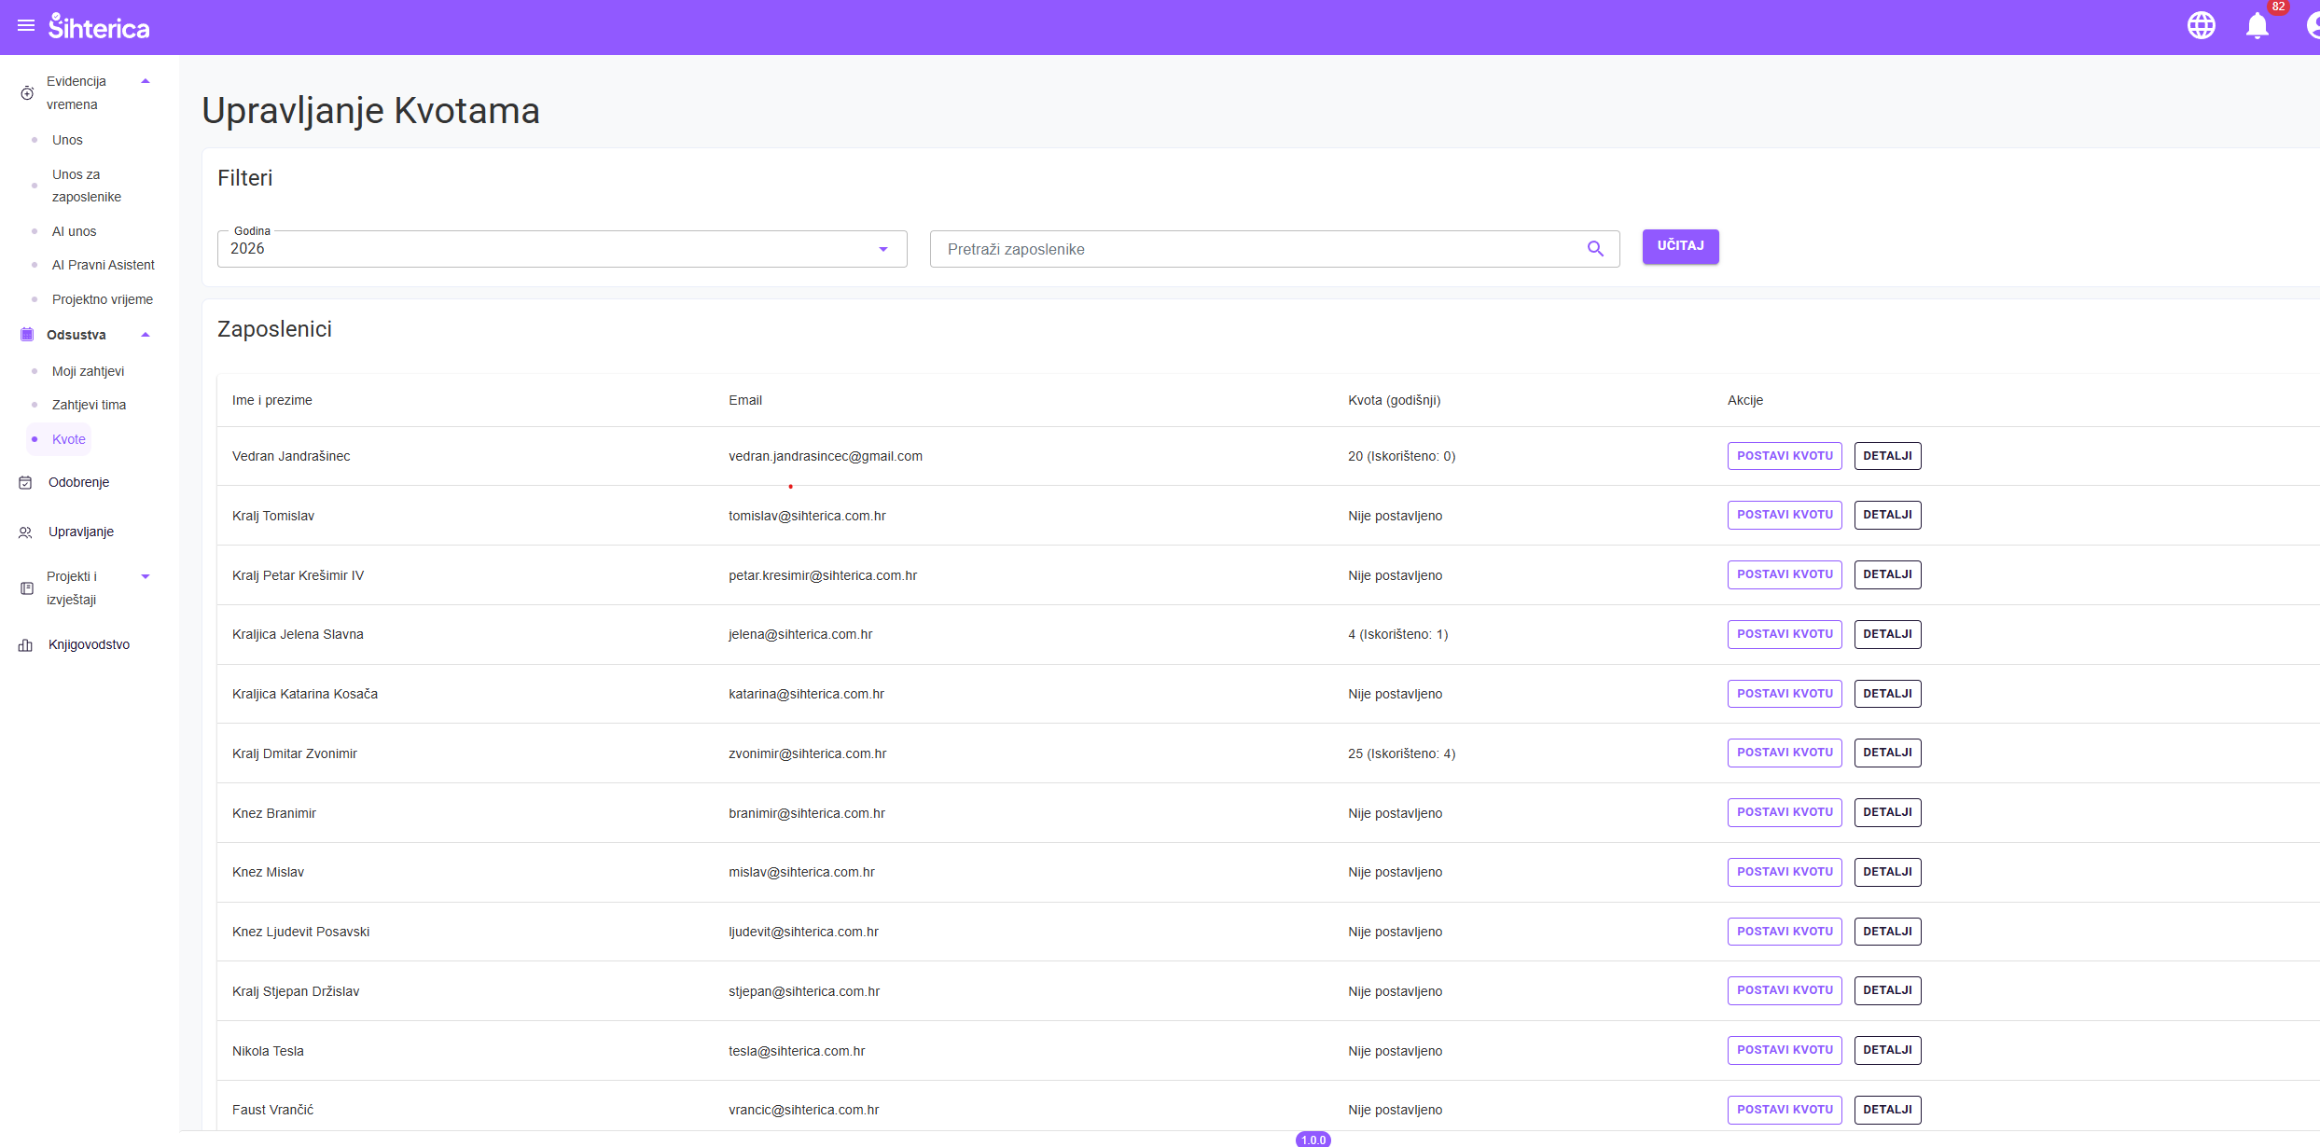Click the Odobrenje calendar icon
The height and width of the screenshot is (1147, 2320).
click(x=26, y=482)
